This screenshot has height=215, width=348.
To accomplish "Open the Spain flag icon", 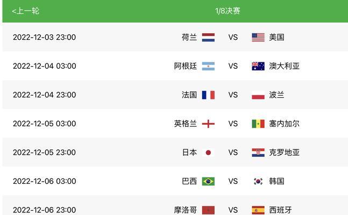I will [258, 210].
